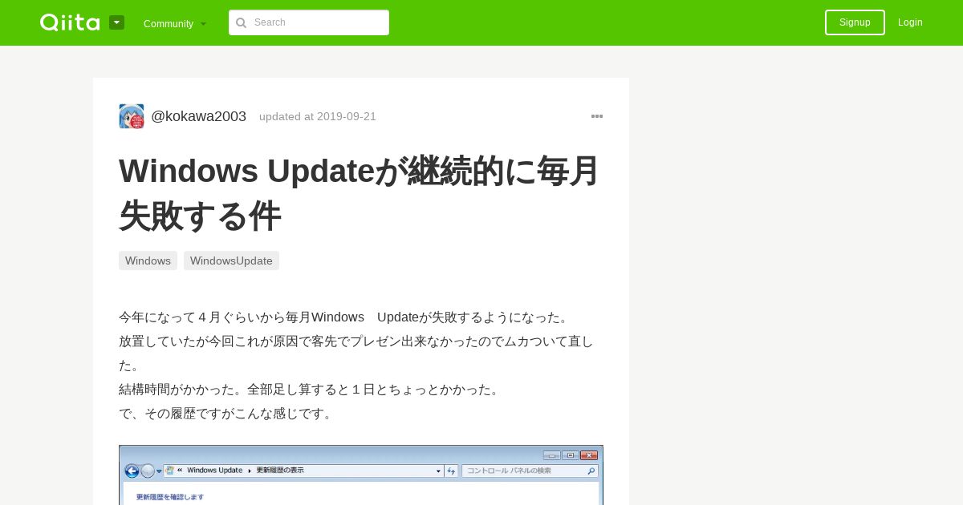963x505 pixels.
Task: Open the Community menu
Action: 175,23
